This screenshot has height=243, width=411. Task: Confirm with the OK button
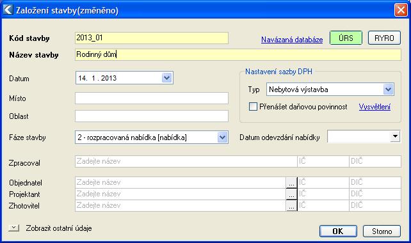(x=338, y=231)
